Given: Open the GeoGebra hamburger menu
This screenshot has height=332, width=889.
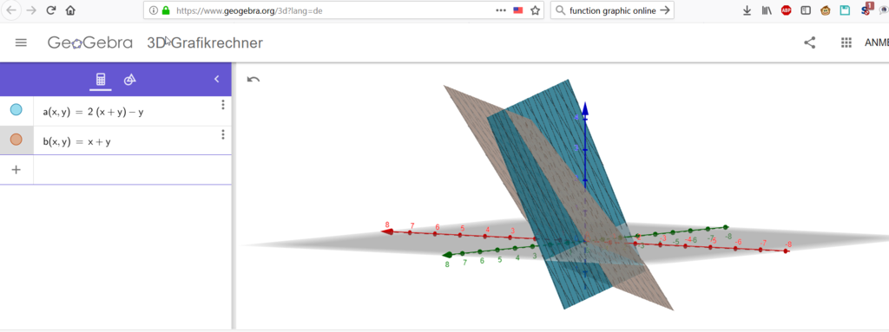Looking at the screenshot, I should point(21,42).
